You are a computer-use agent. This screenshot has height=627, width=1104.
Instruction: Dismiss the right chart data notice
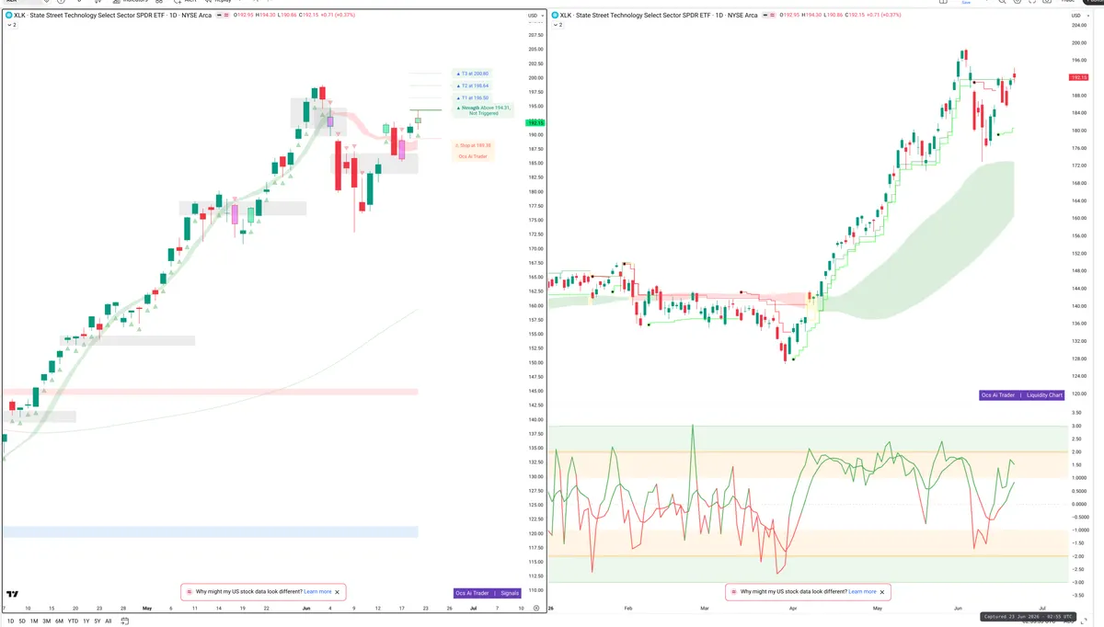tap(882, 592)
